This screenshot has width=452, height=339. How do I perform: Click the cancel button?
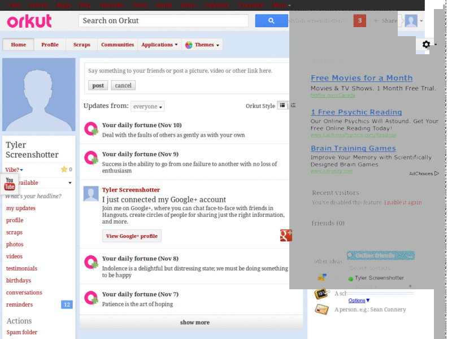(x=123, y=85)
